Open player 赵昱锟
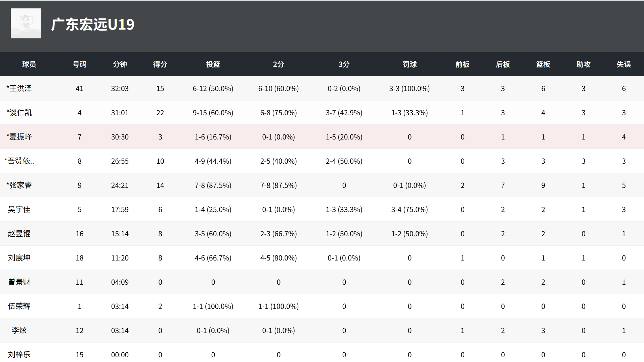Screen dimensions: 644x362 [x=19, y=234]
